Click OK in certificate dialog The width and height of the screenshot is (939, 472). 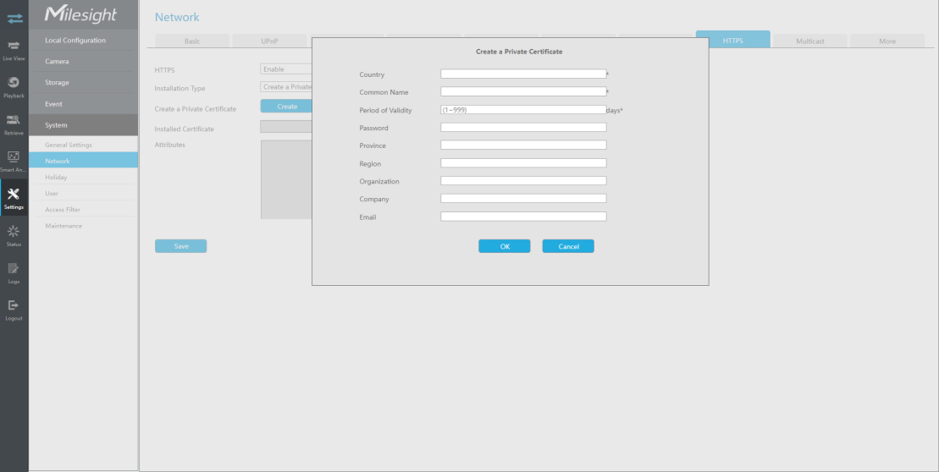[x=505, y=246]
